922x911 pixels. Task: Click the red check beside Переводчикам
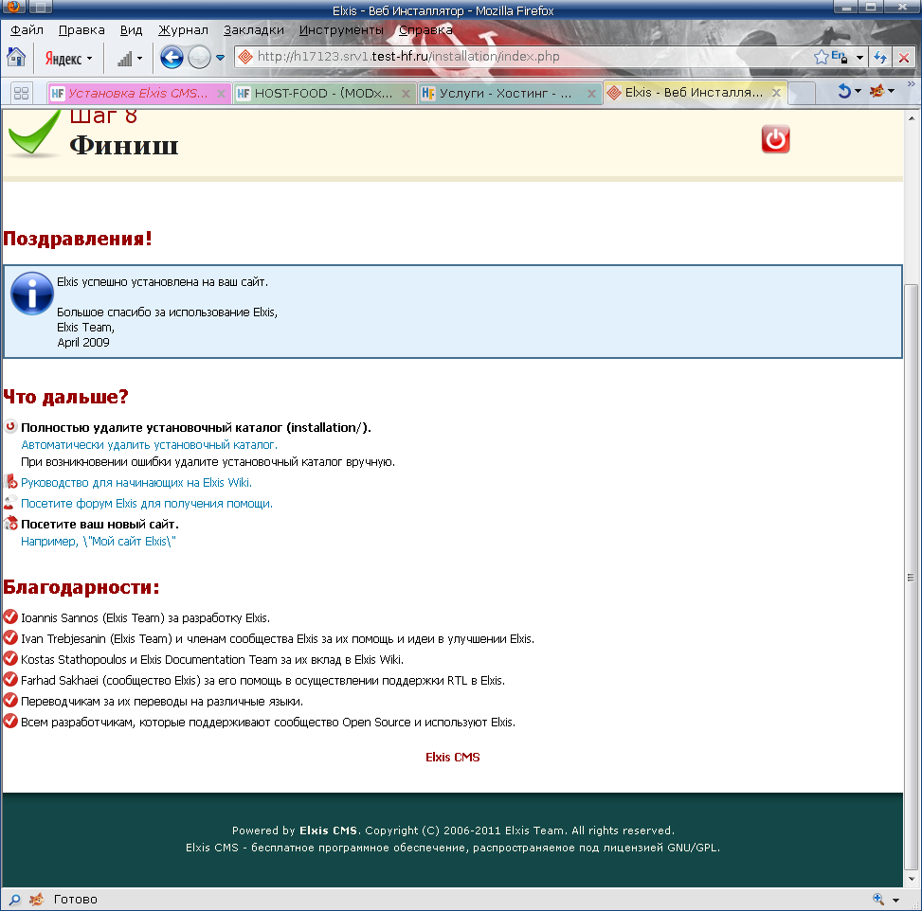click(x=10, y=700)
